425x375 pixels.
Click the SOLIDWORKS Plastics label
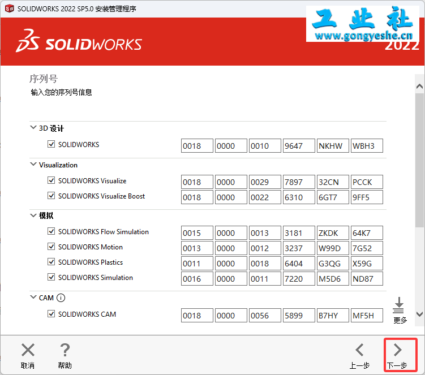(91, 262)
